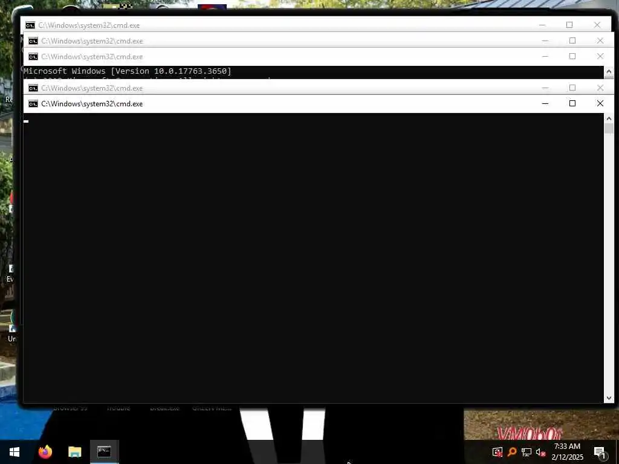Click the scroll-up arrow in the frontmost cmd window
The image size is (619, 464).
click(x=609, y=118)
